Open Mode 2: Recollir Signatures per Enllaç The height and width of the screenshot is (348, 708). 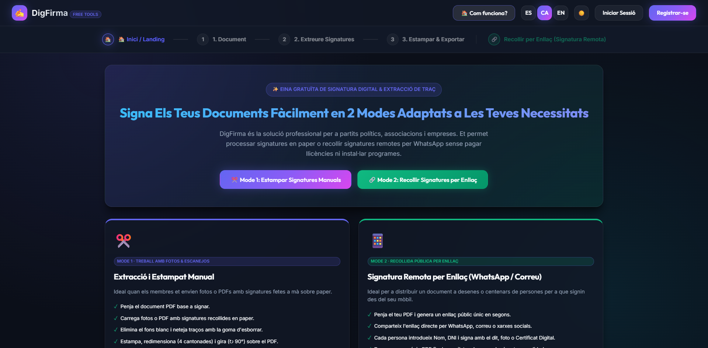(x=423, y=180)
